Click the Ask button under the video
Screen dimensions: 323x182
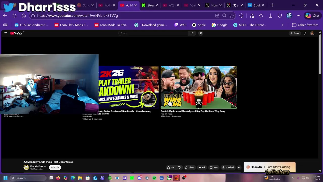[x=202, y=167]
